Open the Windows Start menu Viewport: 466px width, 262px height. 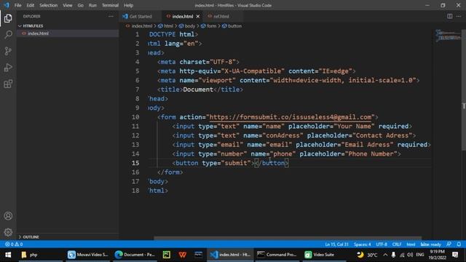pyautogui.click(x=8, y=255)
